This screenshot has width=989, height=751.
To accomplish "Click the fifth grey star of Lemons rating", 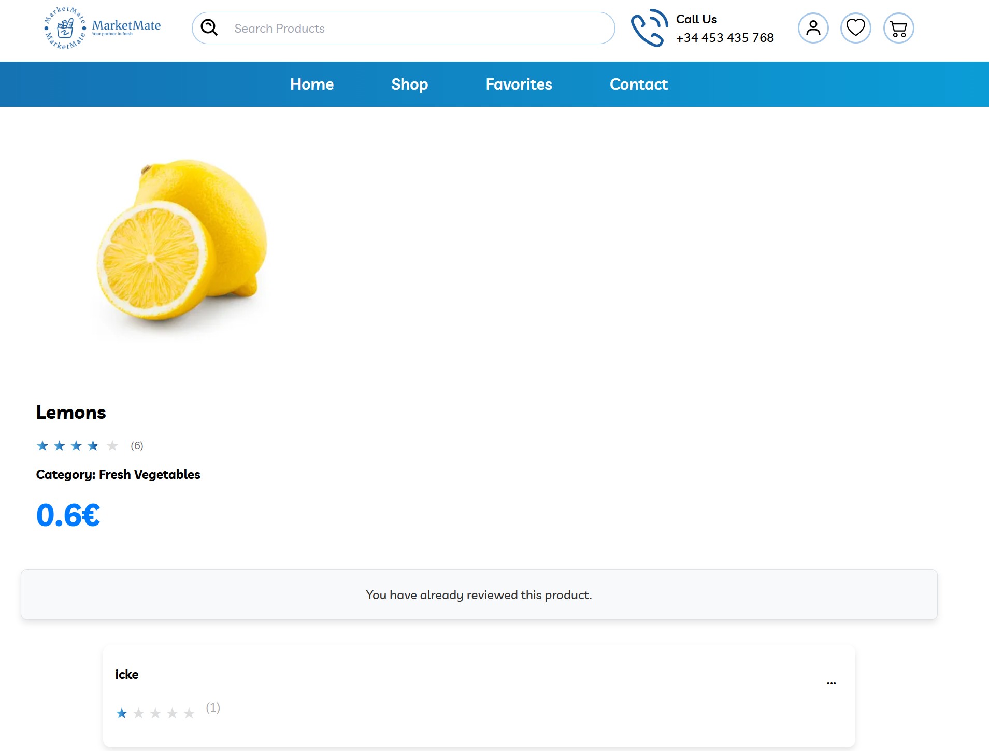I will [x=112, y=446].
